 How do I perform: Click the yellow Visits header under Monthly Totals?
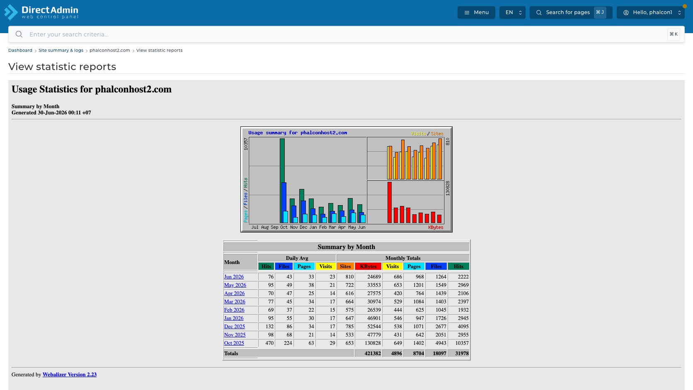tap(393, 266)
